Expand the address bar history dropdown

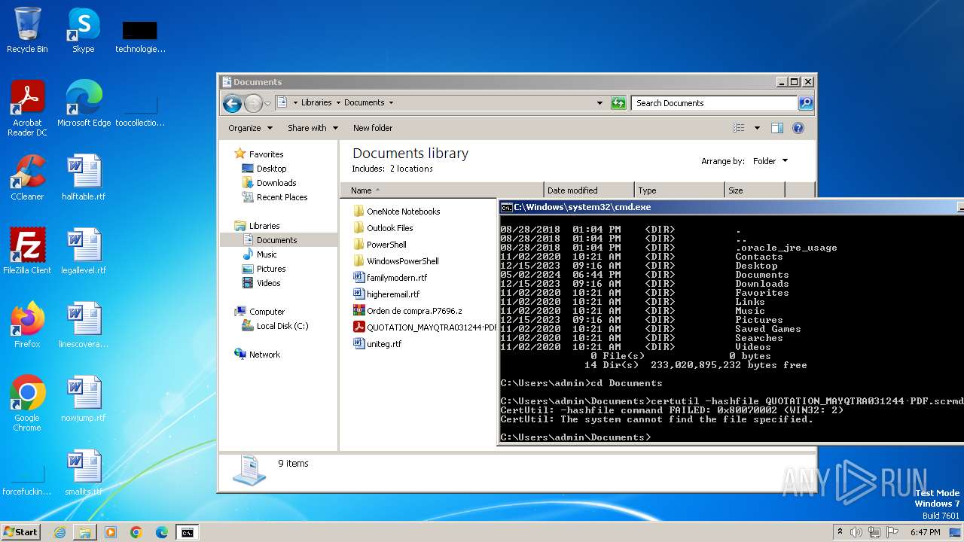(599, 103)
